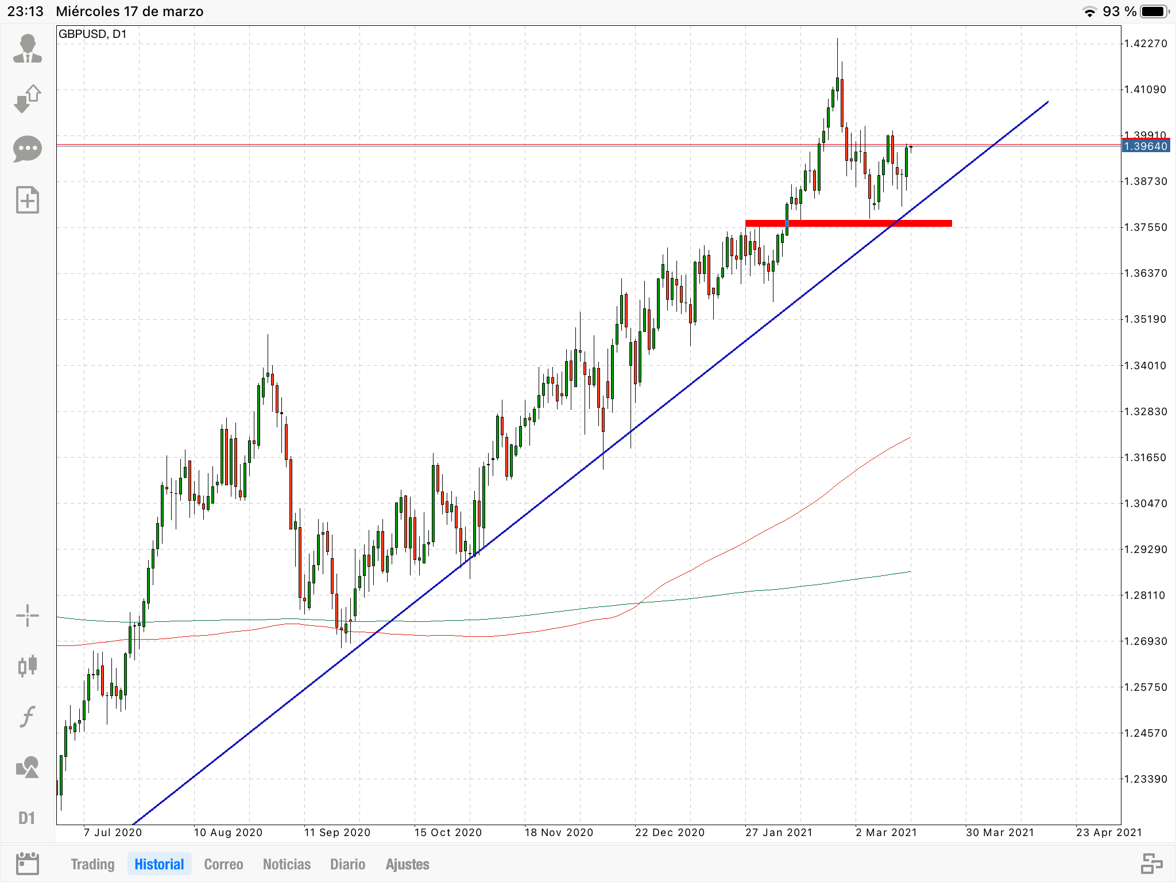Image resolution: width=1176 pixels, height=882 pixels.
Task: Click the GBPUSD, D1 chart title
Action: point(92,34)
